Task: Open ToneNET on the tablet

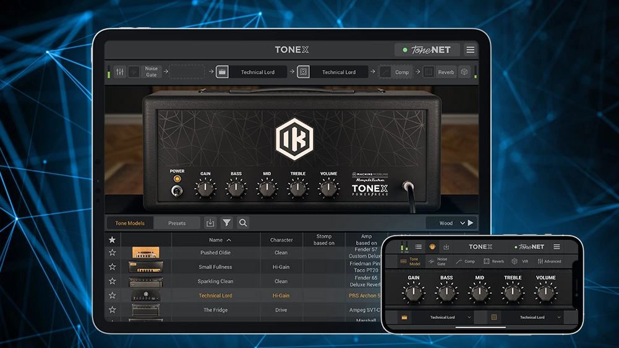Action: coord(427,49)
